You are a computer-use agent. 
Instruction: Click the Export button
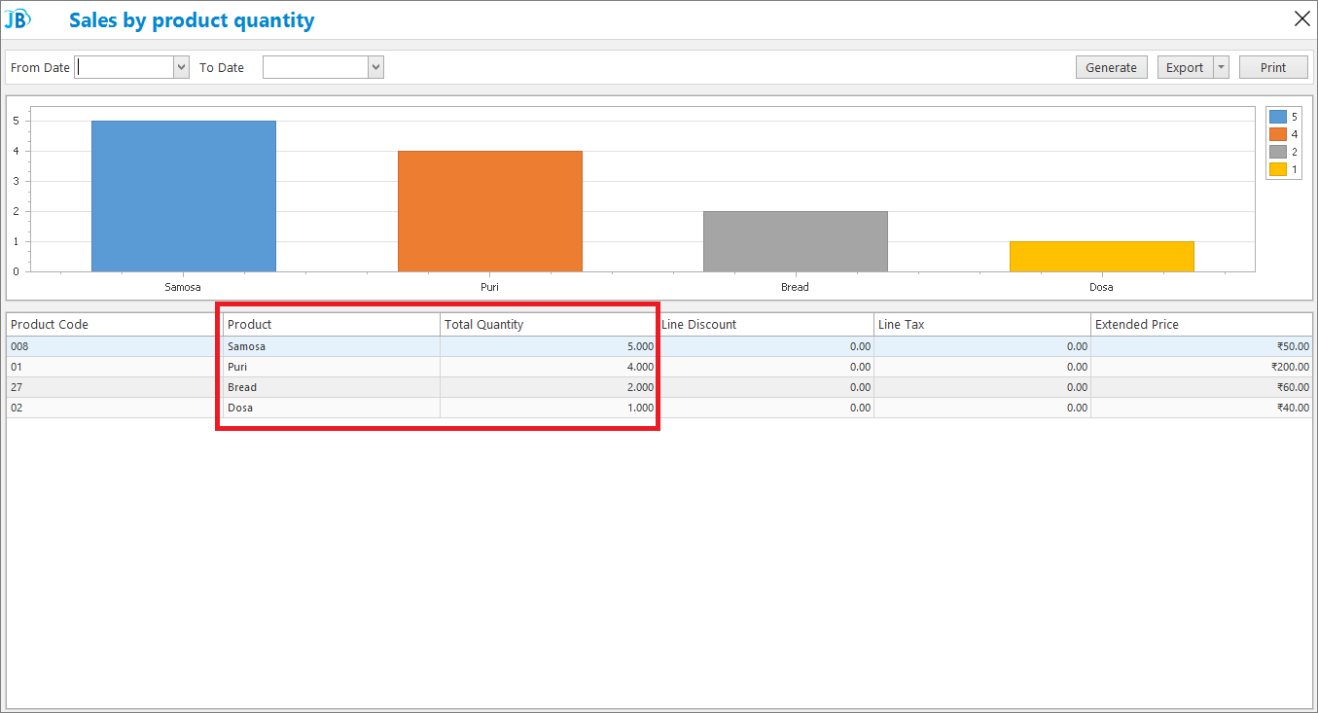pos(1185,67)
